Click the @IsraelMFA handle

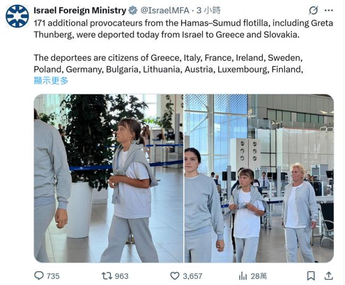pyautogui.click(x=163, y=10)
